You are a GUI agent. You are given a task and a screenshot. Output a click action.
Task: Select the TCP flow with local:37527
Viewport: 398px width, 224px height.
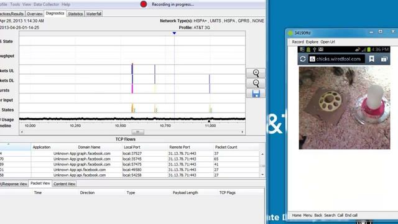point(129,154)
